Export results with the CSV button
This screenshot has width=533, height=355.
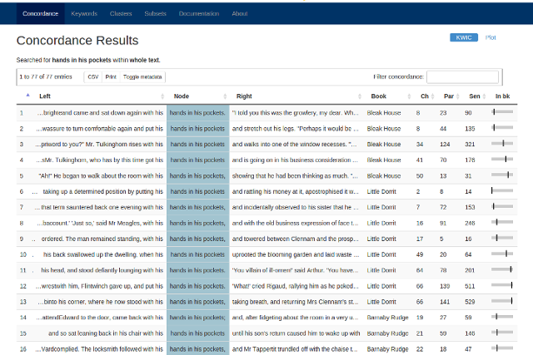[93, 76]
